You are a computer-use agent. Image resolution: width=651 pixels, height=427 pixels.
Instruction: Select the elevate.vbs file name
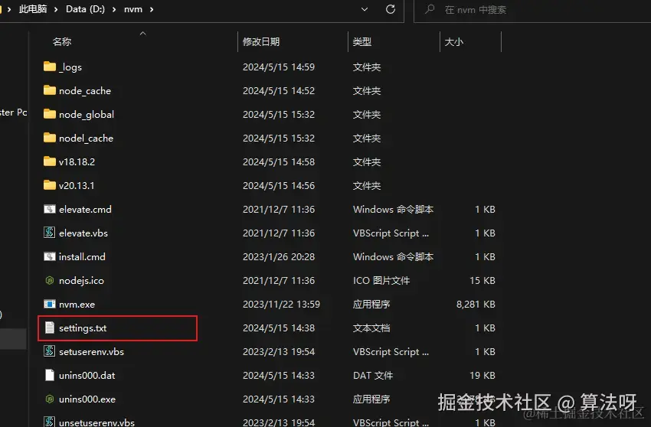pyautogui.click(x=83, y=233)
